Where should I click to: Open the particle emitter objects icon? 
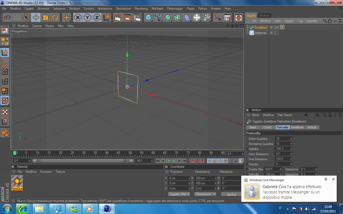pyautogui.click(x=207, y=18)
